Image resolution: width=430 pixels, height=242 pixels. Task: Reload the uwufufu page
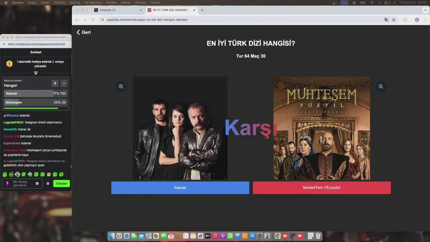[x=93, y=20]
